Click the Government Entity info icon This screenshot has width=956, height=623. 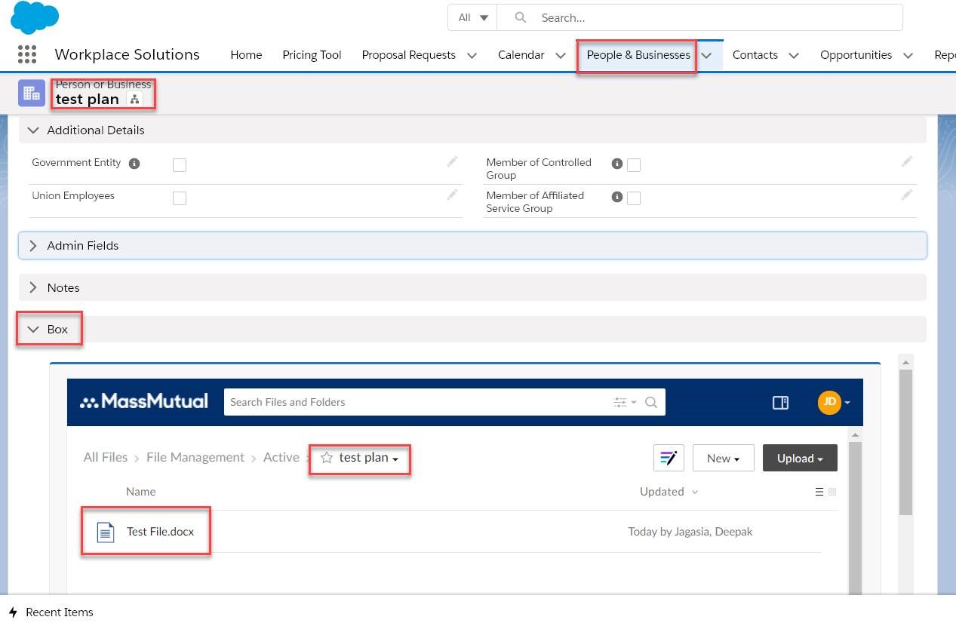[x=134, y=164]
